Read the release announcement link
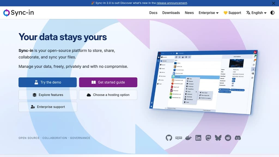Viewport: 279px width, 157px height. (x=172, y=3)
